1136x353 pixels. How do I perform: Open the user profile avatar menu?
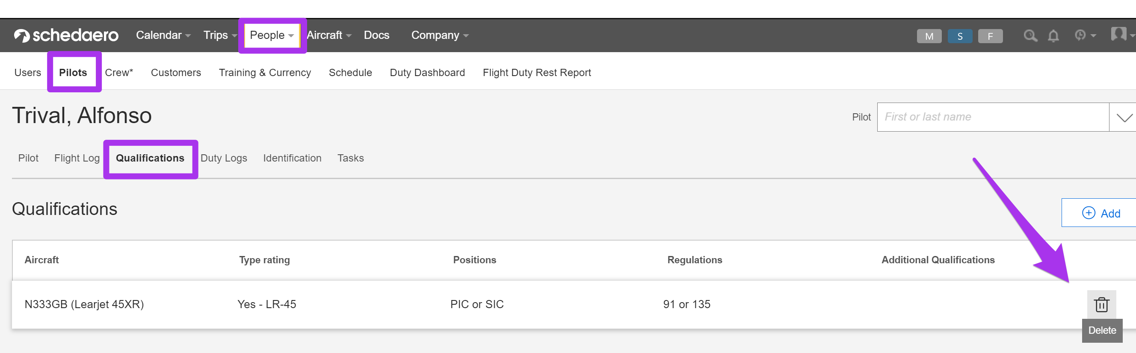pyautogui.click(x=1119, y=34)
